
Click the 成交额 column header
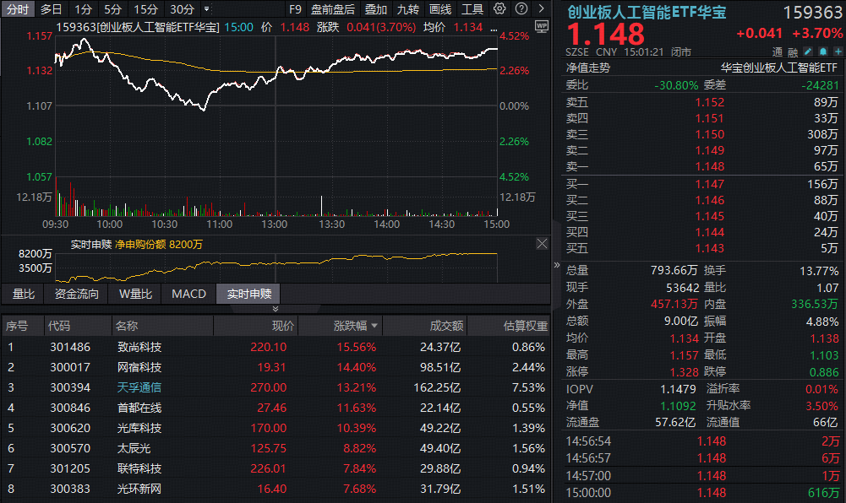446,326
